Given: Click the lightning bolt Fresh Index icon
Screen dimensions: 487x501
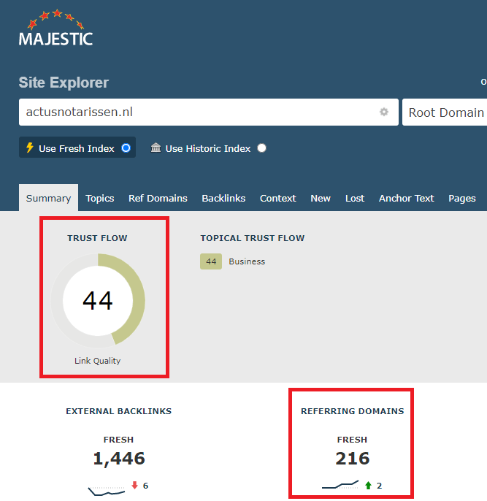Looking at the screenshot, I should tap(29, 148).
